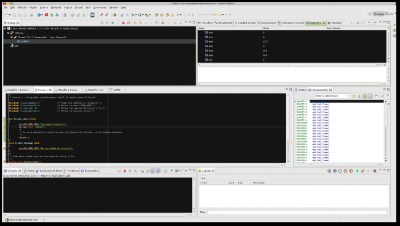The height and width of the screenshot is (226, 400).
Task: Toggle the second highlighted button in Disassembly toolbar
Action: point(370,96)
